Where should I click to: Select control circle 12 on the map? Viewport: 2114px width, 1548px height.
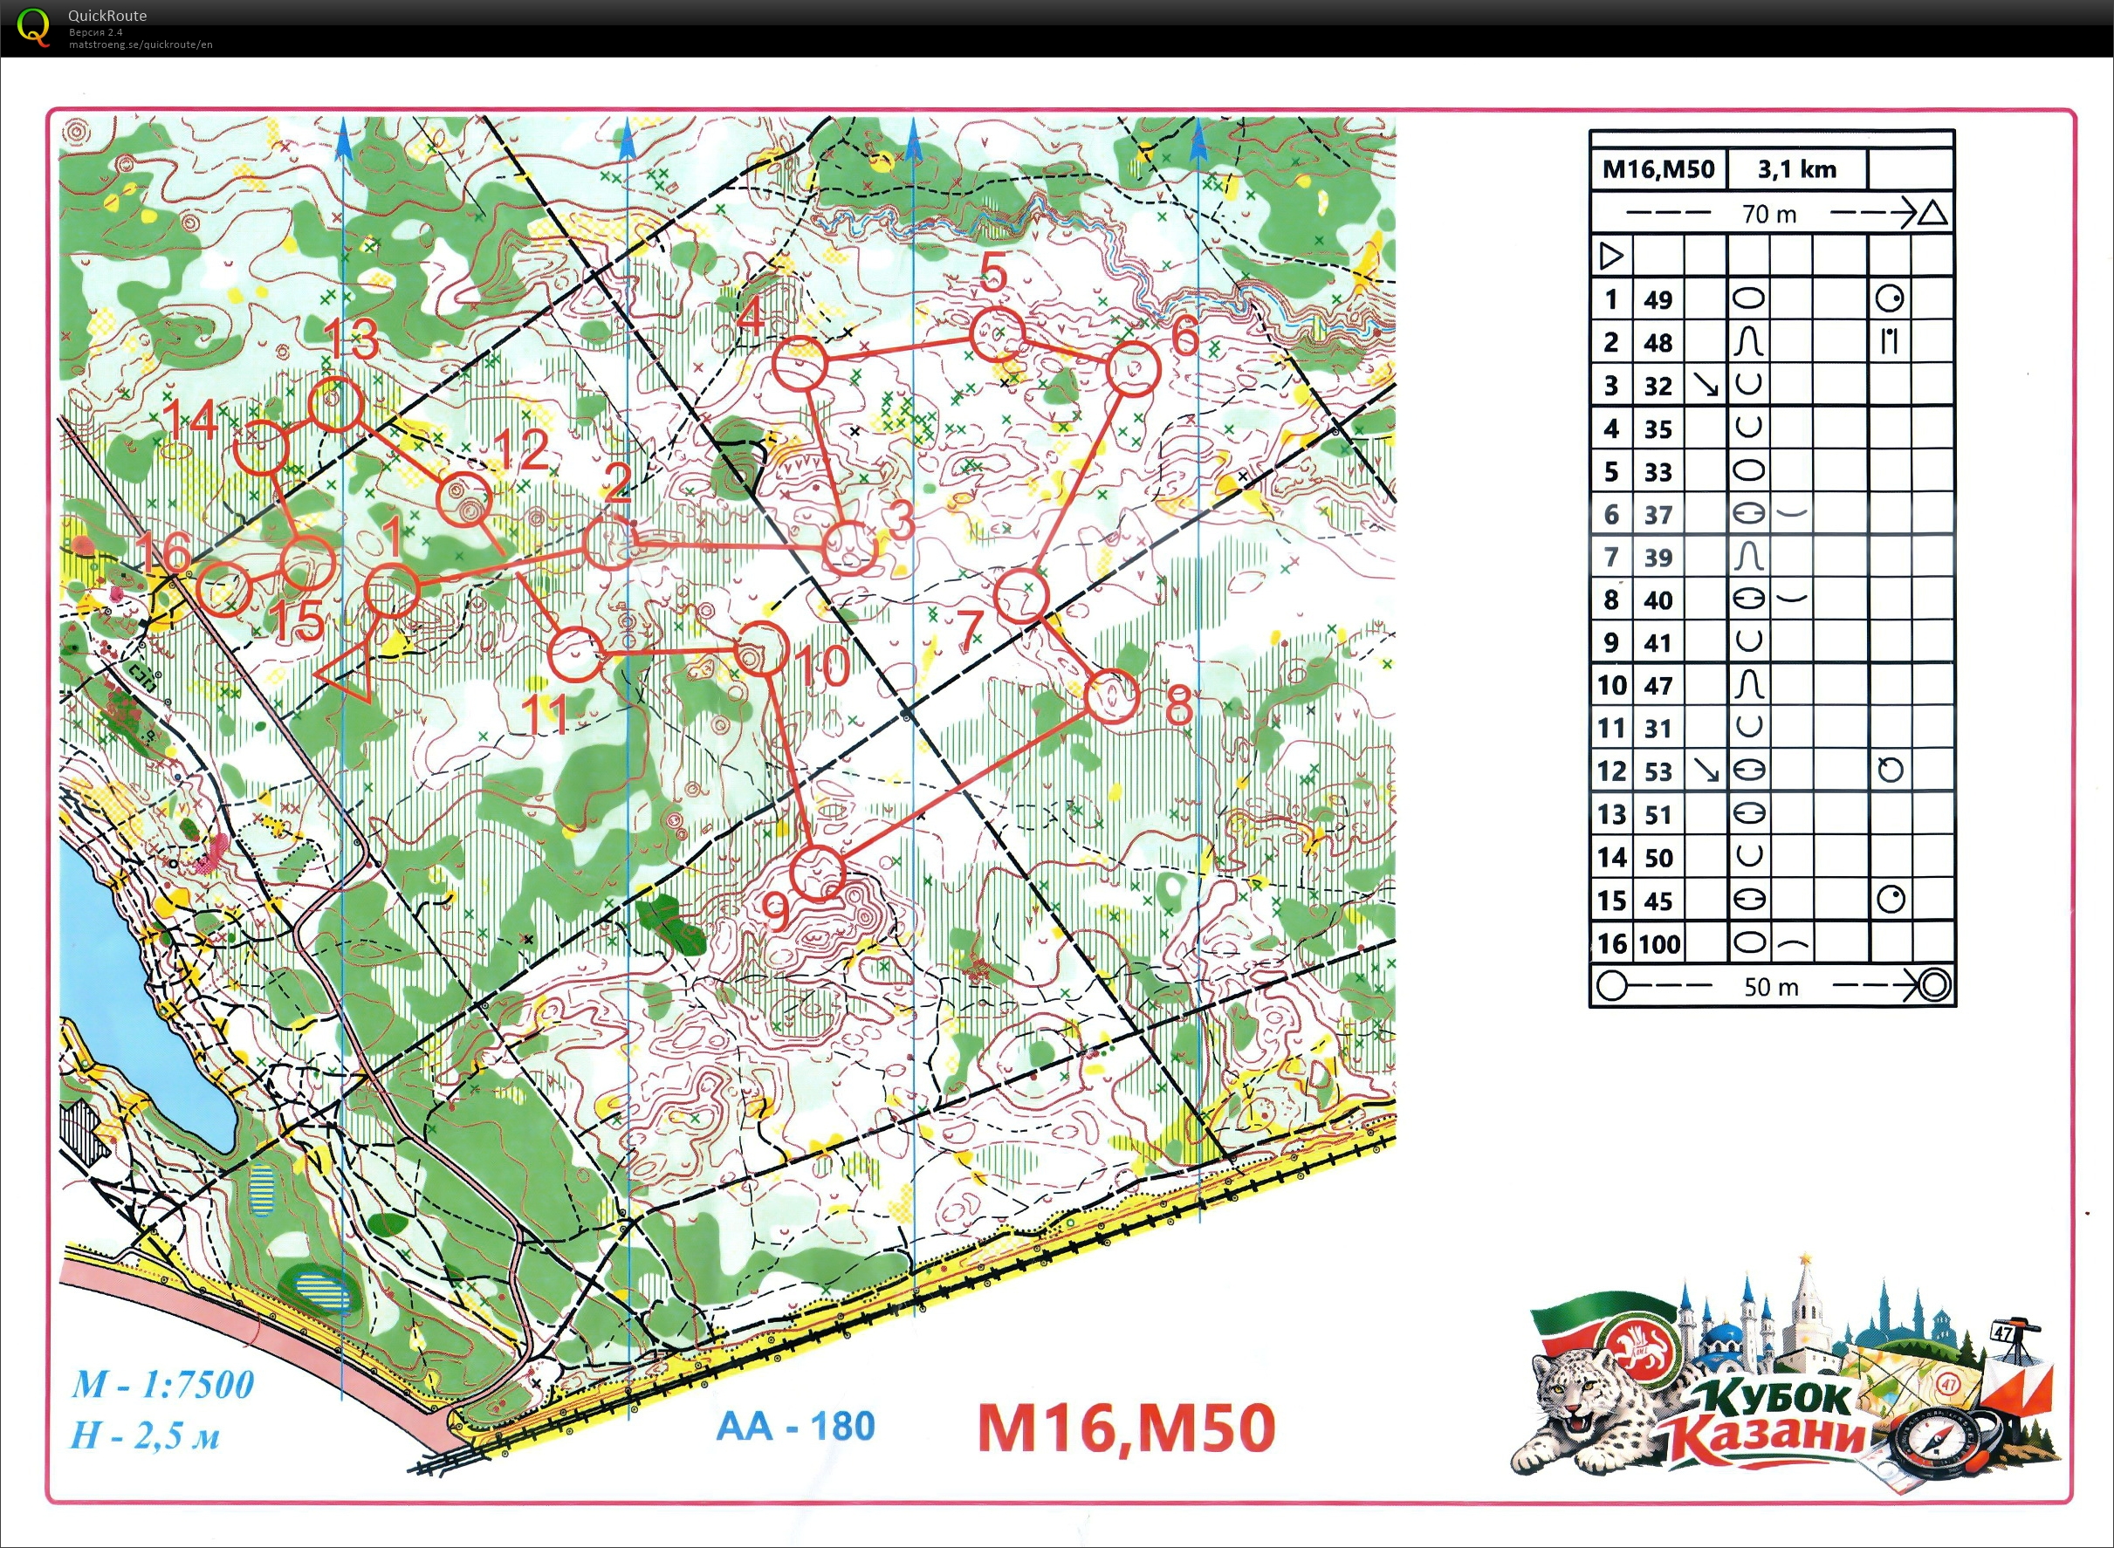463,500
